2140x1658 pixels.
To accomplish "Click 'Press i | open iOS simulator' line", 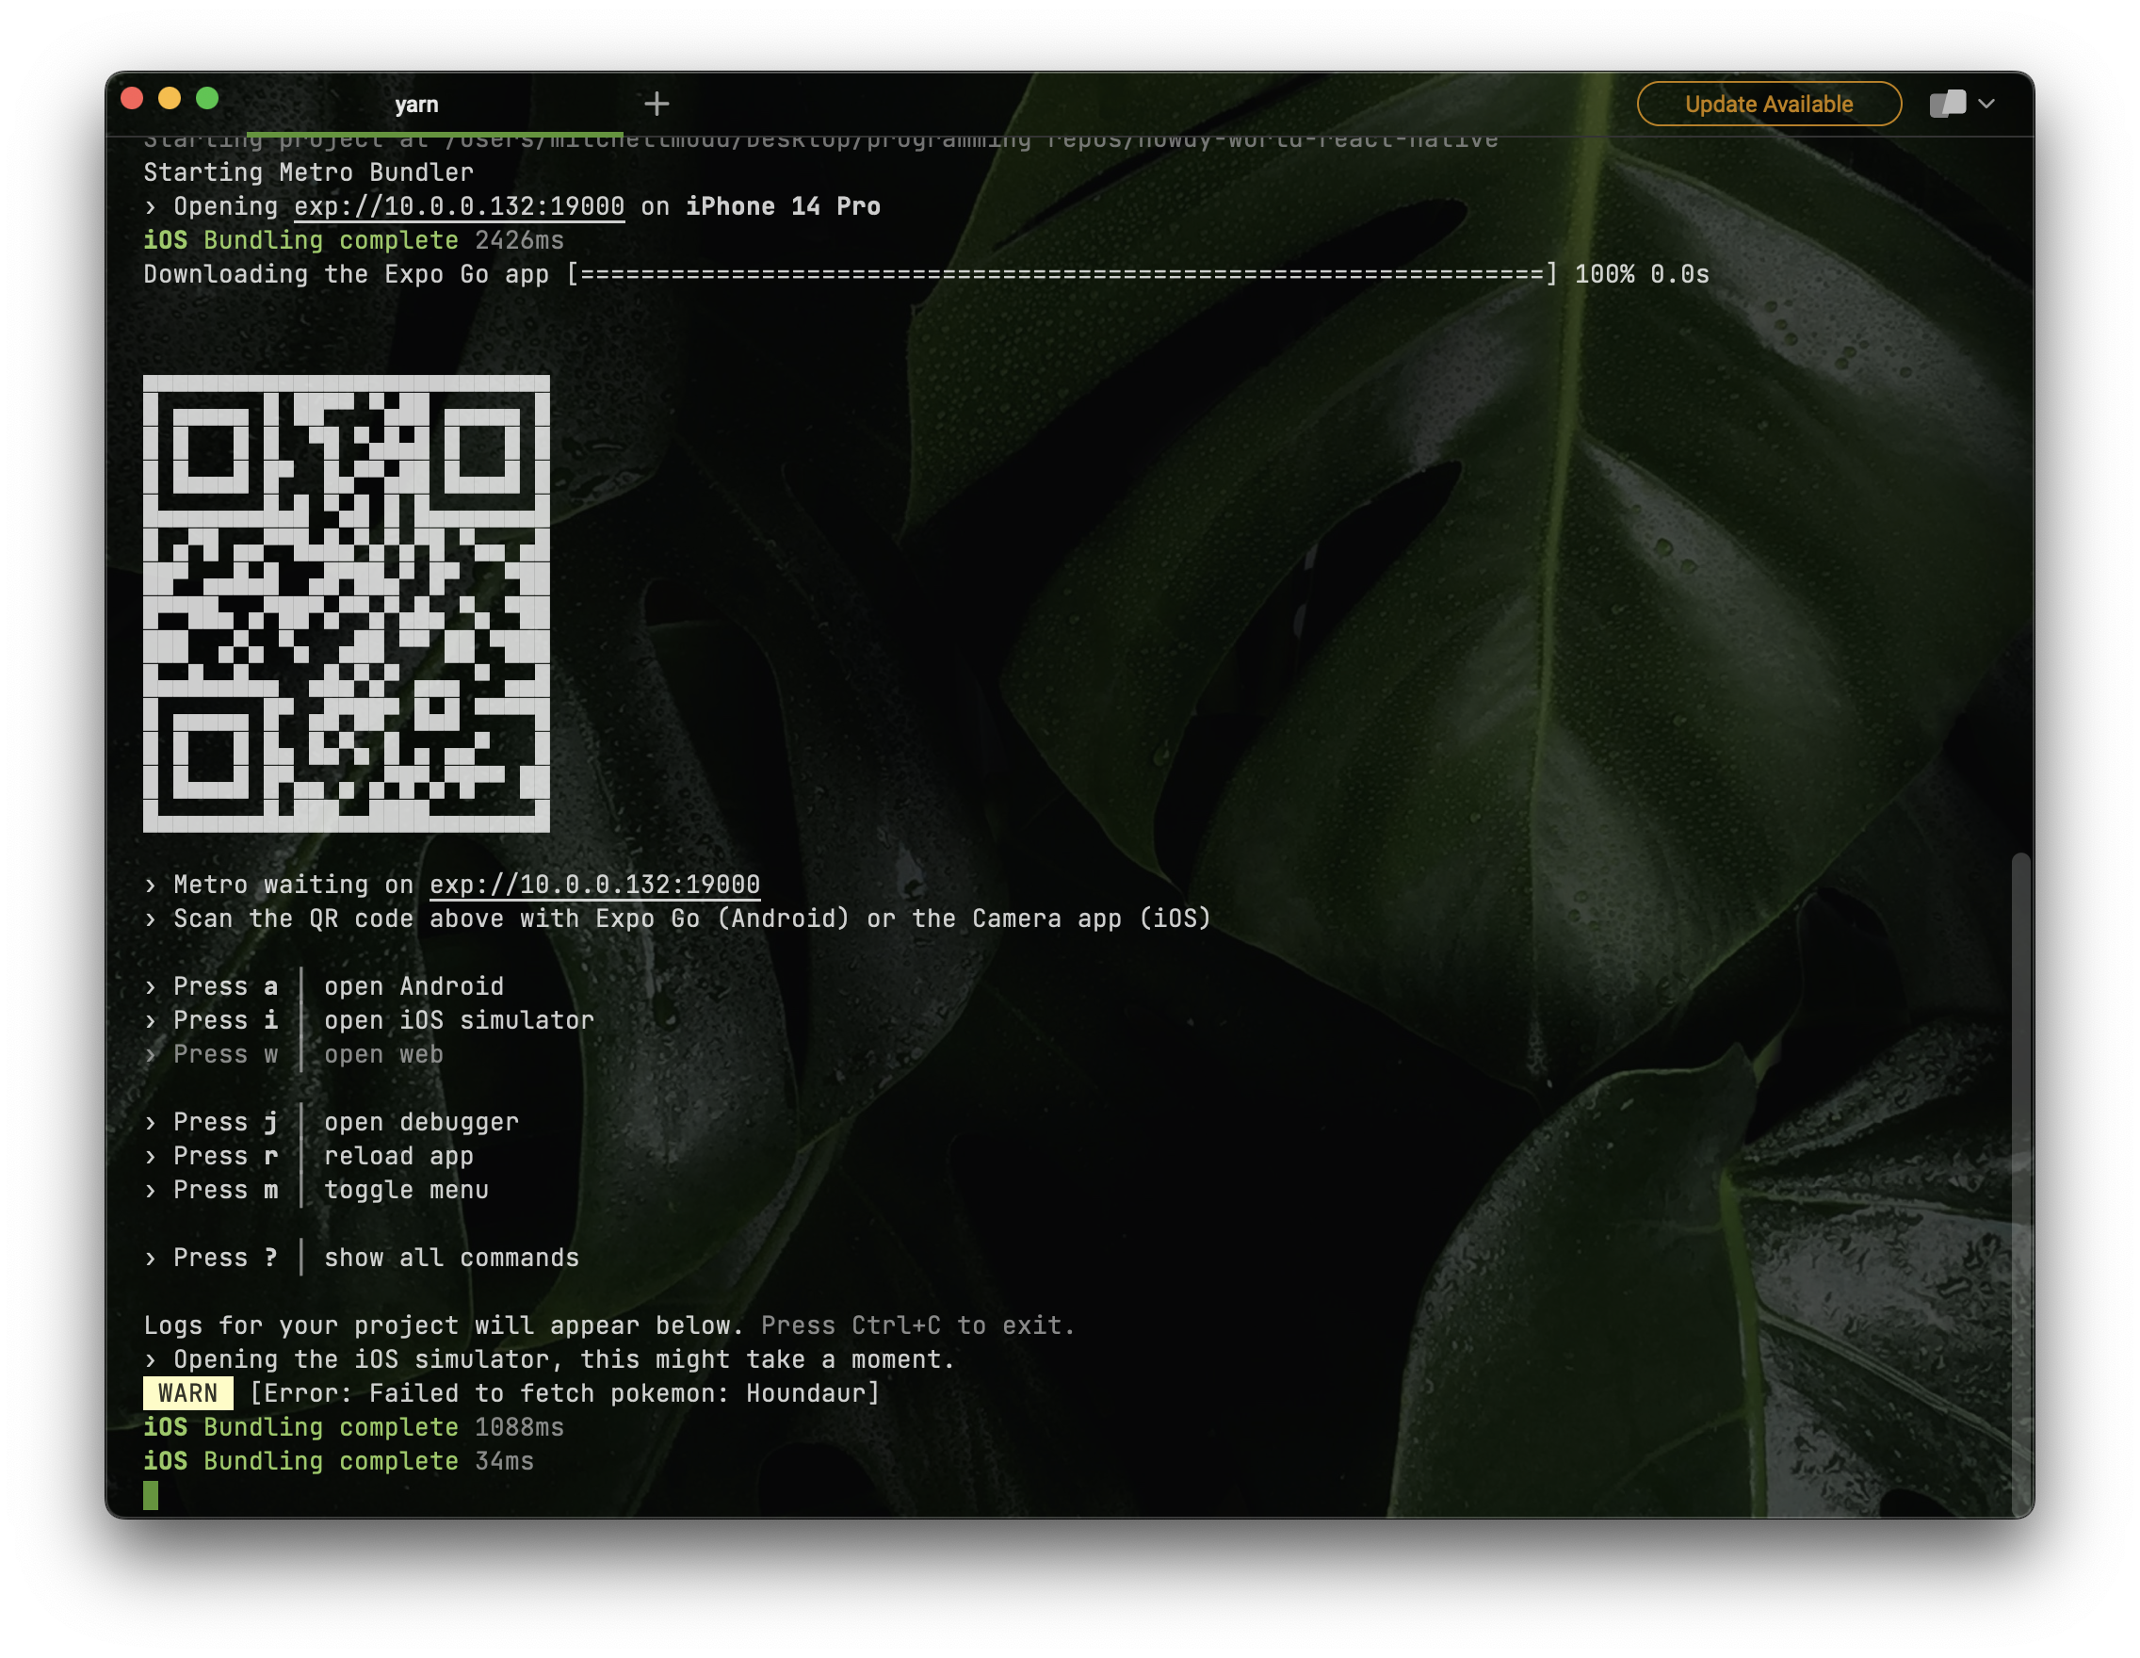I will tap(369, 1020).
